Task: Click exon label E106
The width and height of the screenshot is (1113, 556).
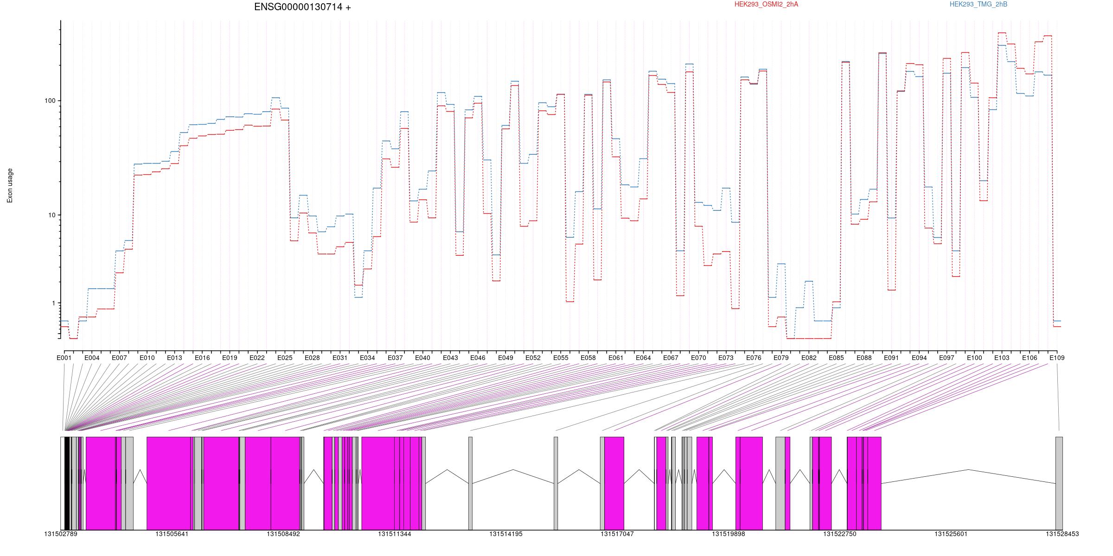Action: (1030, 358)
